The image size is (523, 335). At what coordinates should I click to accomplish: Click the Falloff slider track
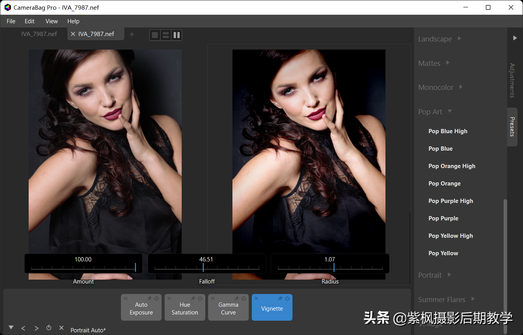(x=206, y=268)
